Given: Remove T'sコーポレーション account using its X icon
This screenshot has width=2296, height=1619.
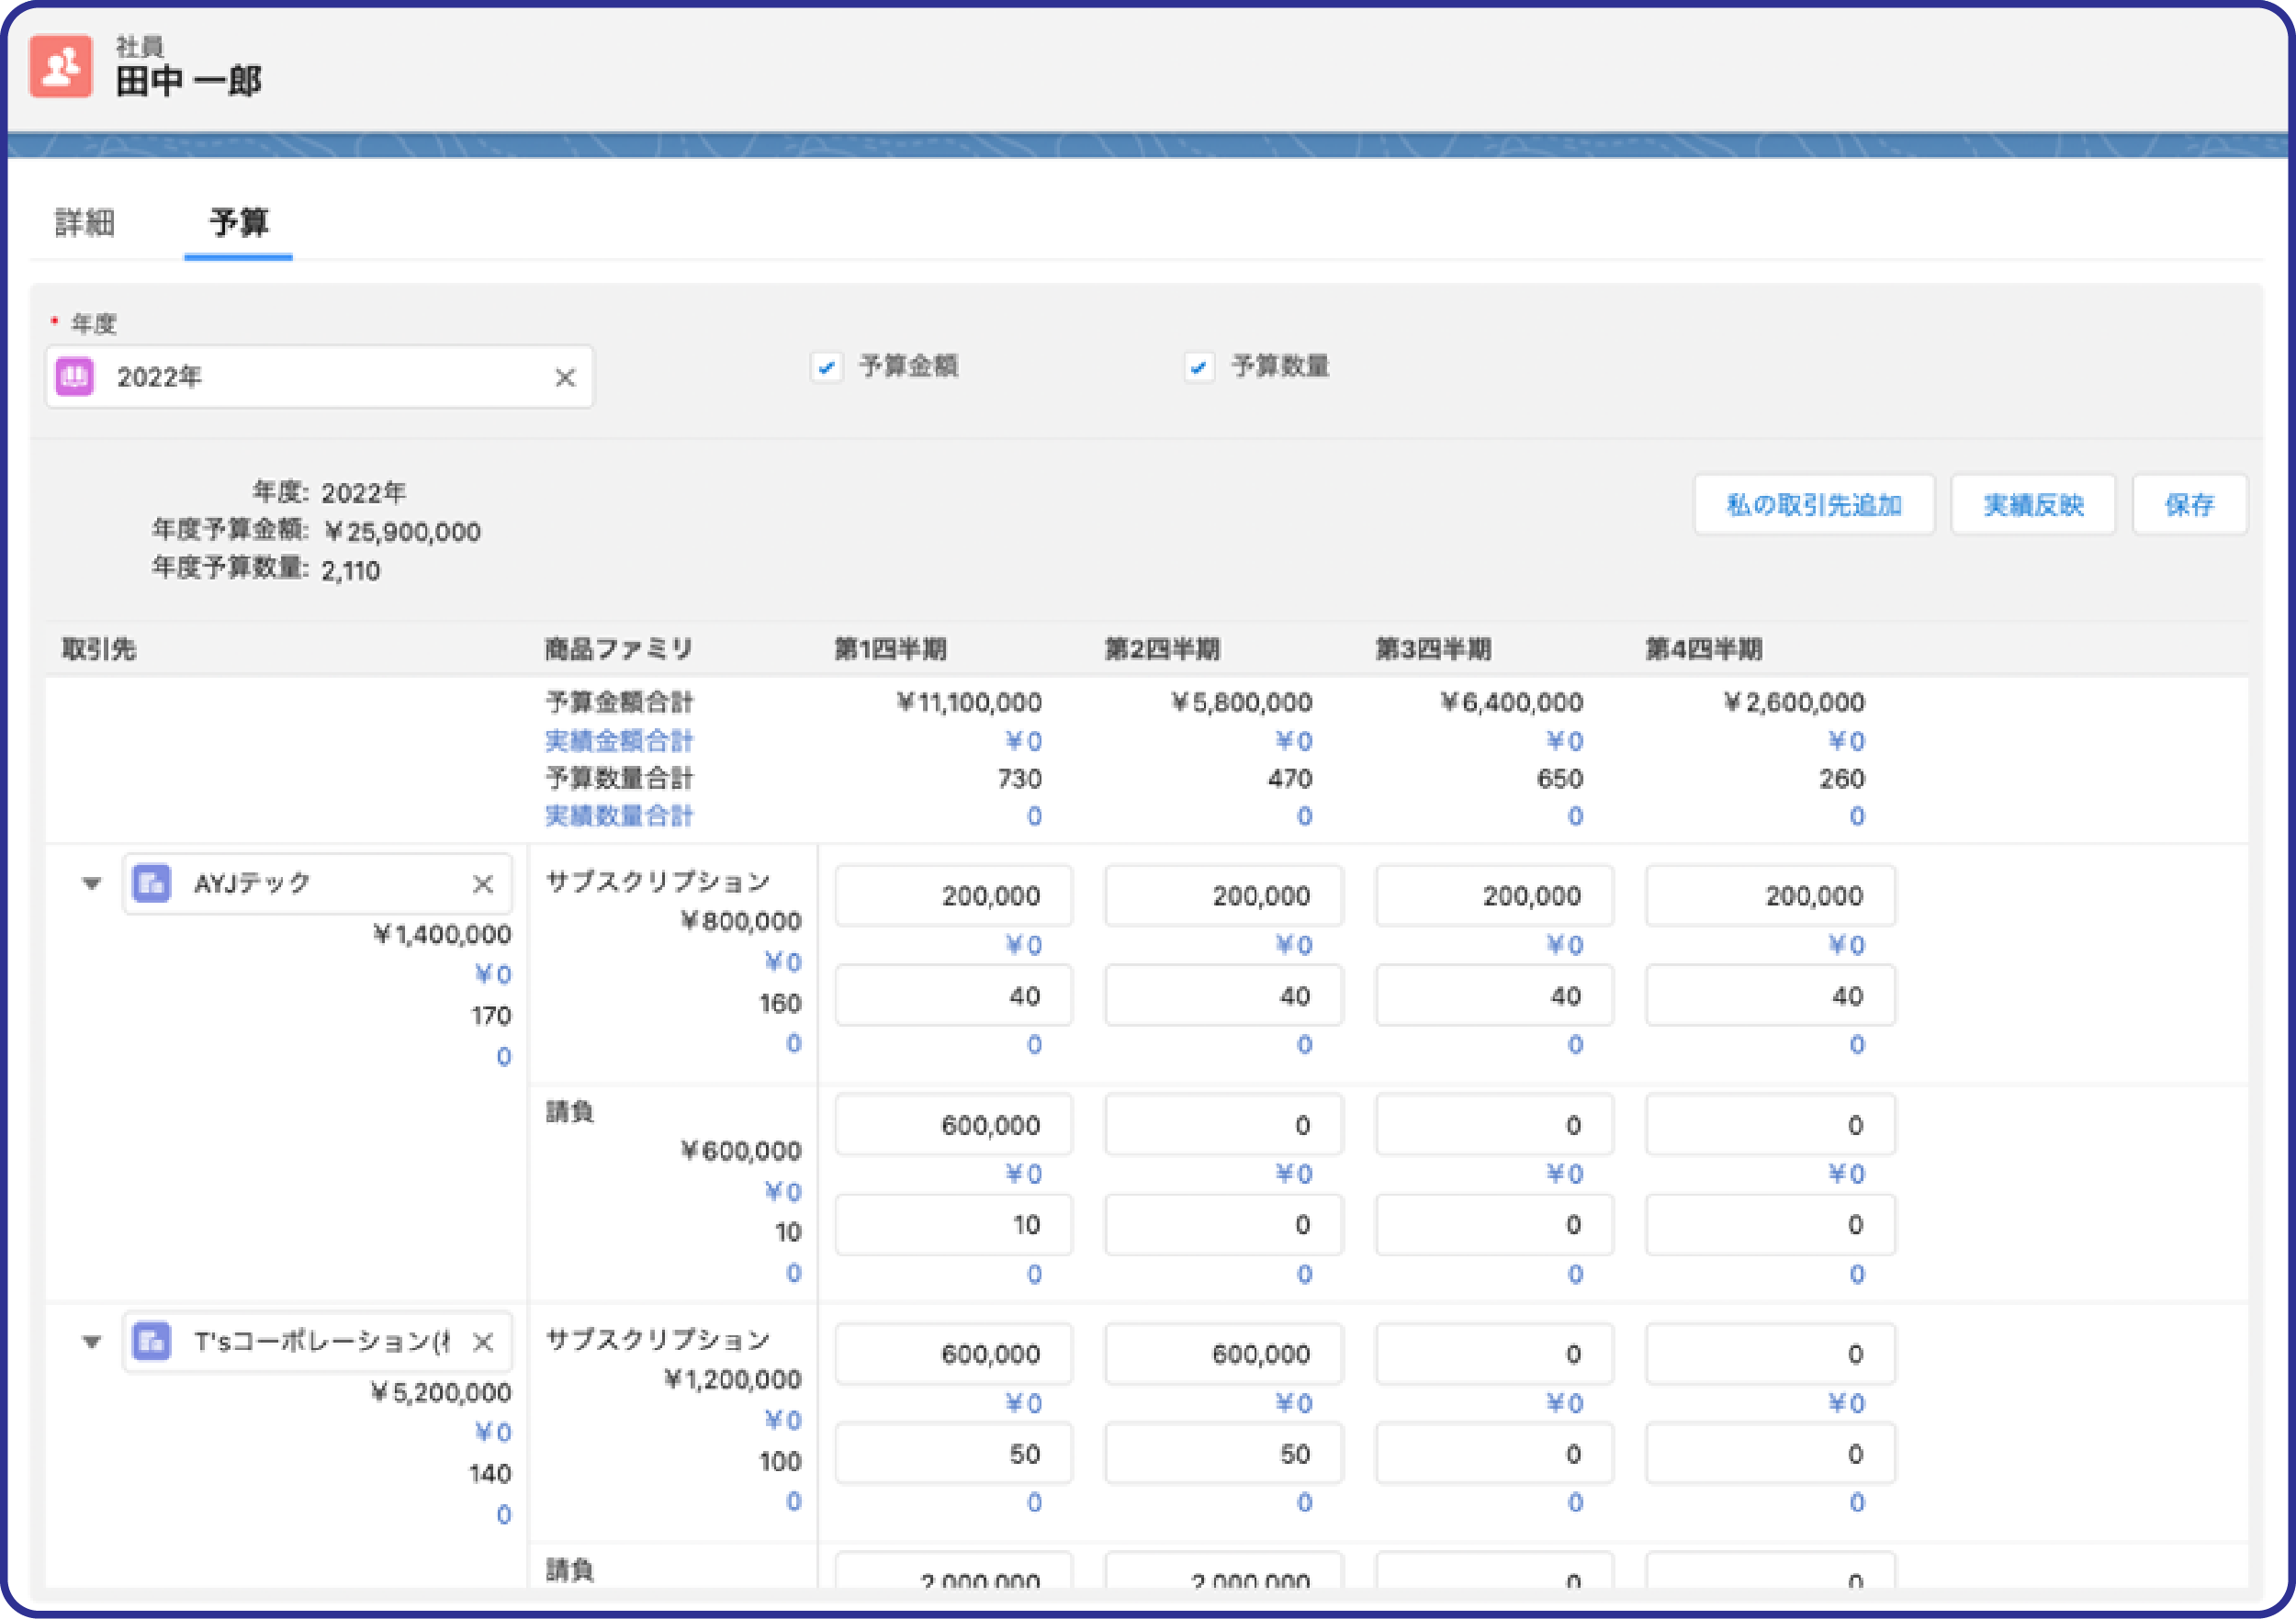Looking at the screenshot, I should [x=483, y=1341].
